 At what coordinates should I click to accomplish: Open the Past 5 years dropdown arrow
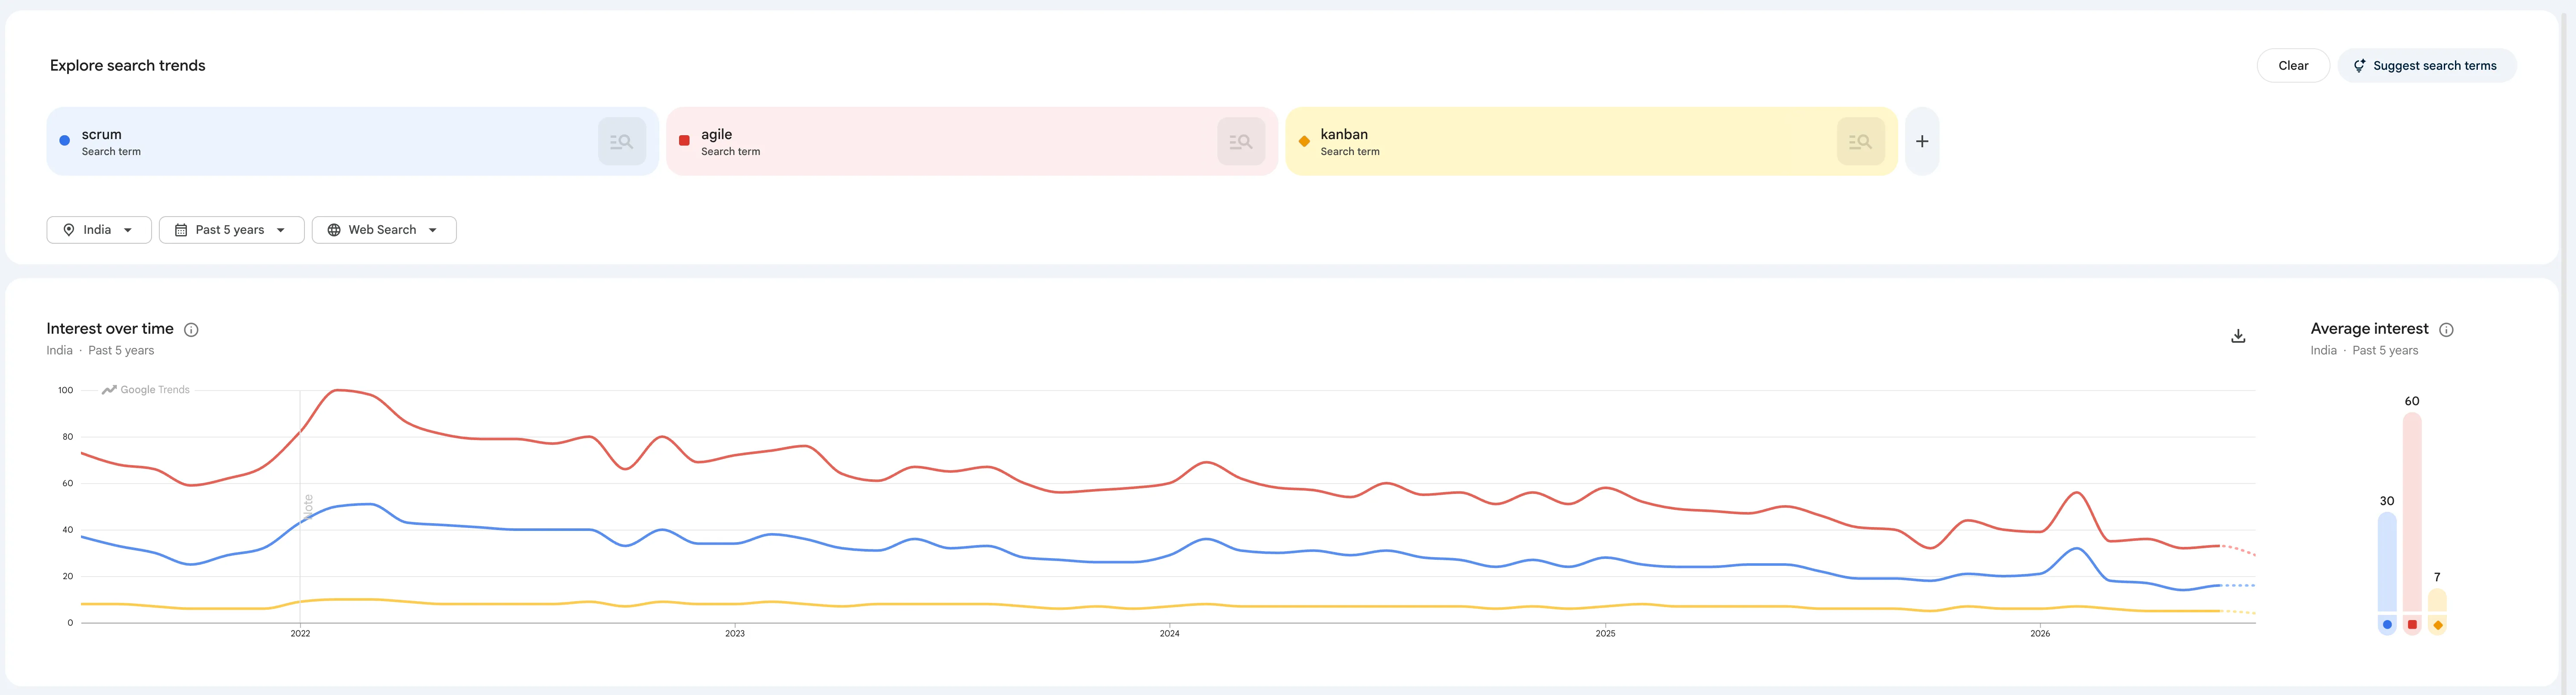281,230
